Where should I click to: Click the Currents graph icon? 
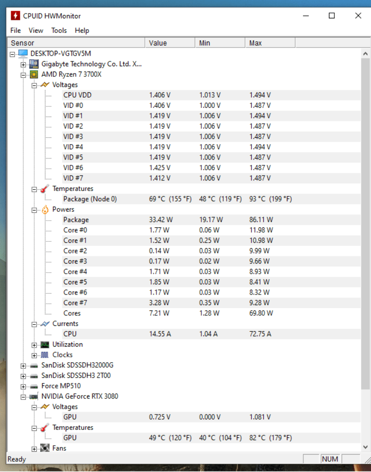point(45,324)
